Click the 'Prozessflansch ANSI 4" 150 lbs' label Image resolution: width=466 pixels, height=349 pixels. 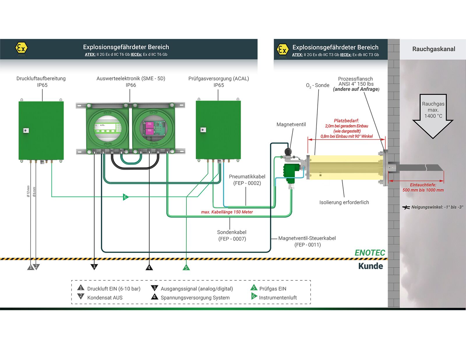[x=356, y=81]
